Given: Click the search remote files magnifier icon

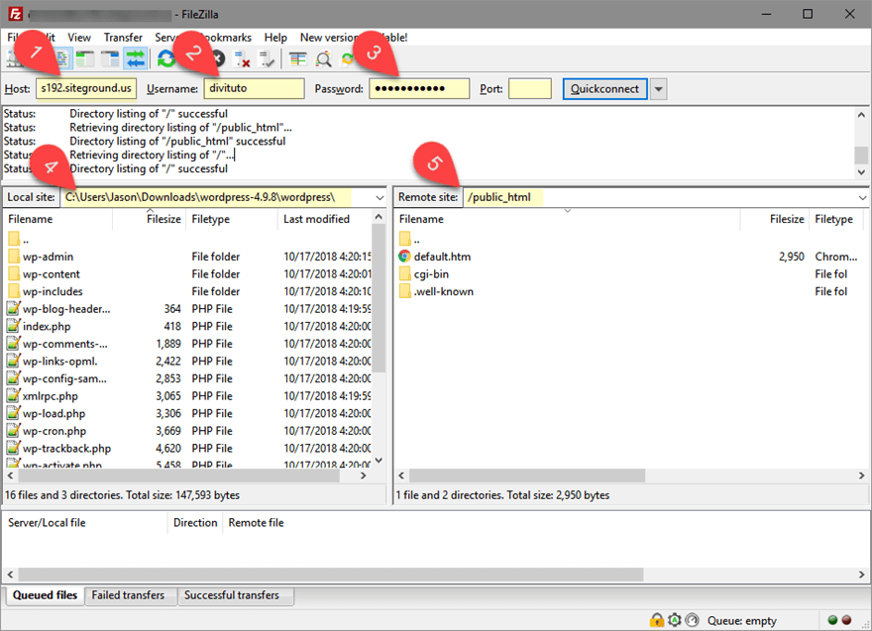Looking at the screenshot, I should tap(323, 58).
